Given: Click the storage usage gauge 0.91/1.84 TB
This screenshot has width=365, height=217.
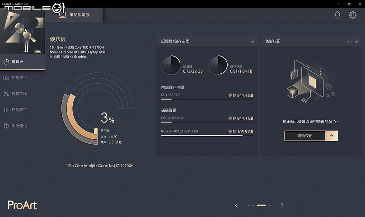Looking at the screenshot, I should [218, 65].
